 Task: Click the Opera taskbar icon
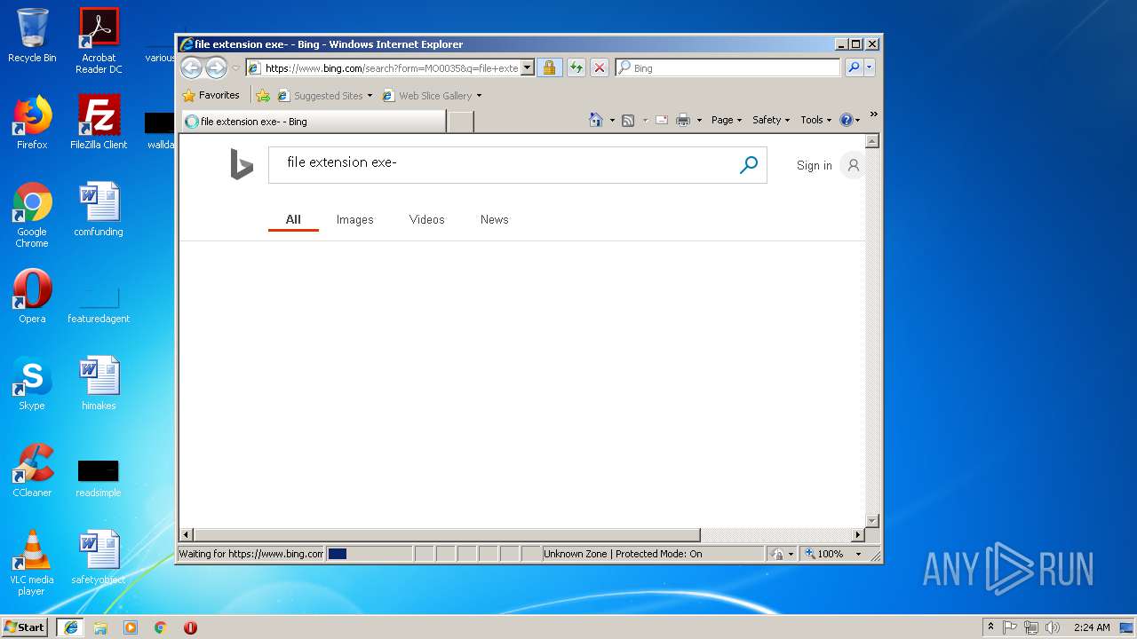190,627
